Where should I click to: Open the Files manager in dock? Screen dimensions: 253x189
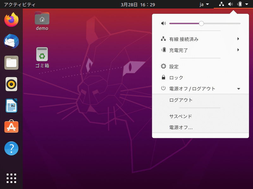tap(11, 63)
